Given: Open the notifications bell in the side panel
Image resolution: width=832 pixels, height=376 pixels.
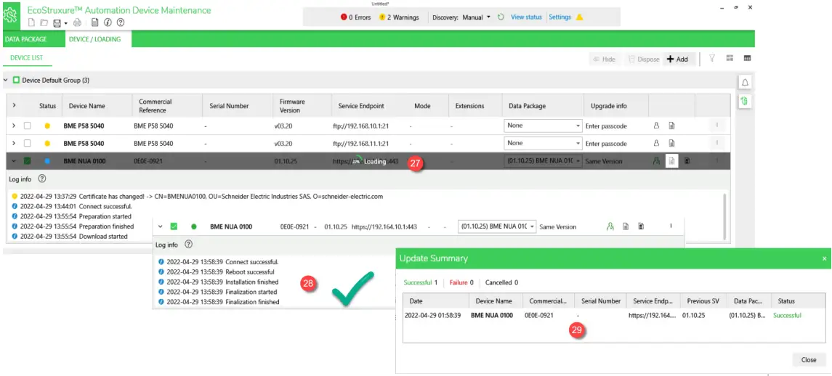Looking at the screenshot, I should (x=745, y=82).
